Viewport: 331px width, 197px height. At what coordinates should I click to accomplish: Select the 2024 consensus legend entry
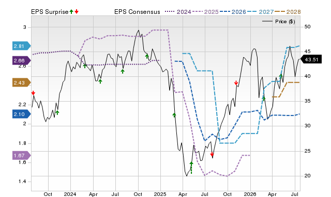point(178,12)
